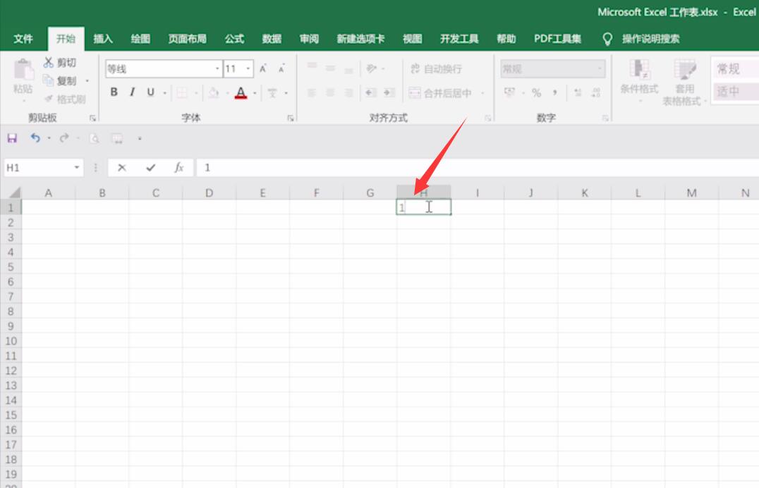759x488 pixels.
Task: Select column header D
Action: pyautogui.click(x=209, y=193)
